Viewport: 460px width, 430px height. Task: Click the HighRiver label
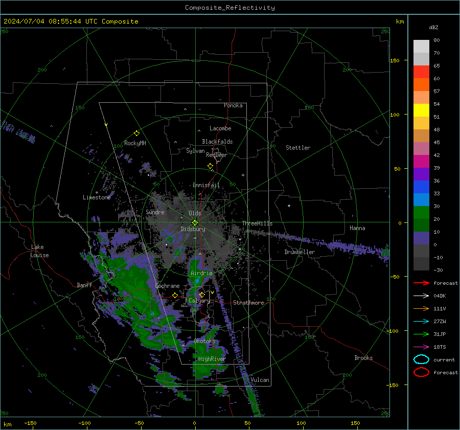tap(212, 359)
